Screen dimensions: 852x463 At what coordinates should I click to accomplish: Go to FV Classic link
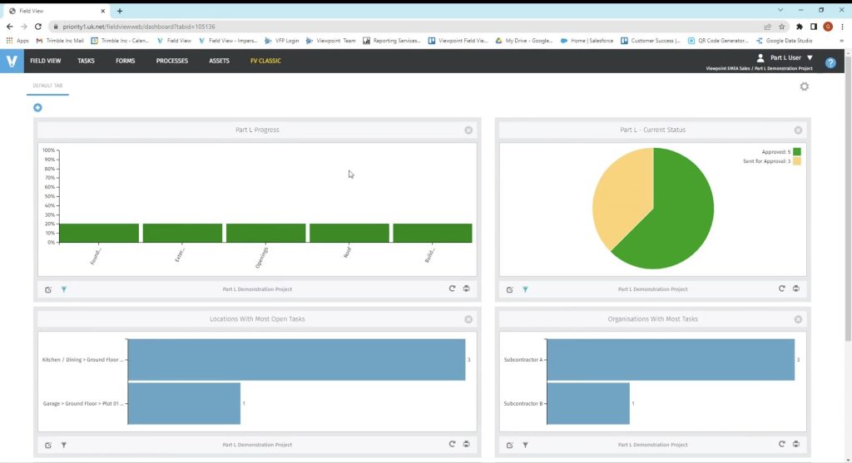coord(265,61)
